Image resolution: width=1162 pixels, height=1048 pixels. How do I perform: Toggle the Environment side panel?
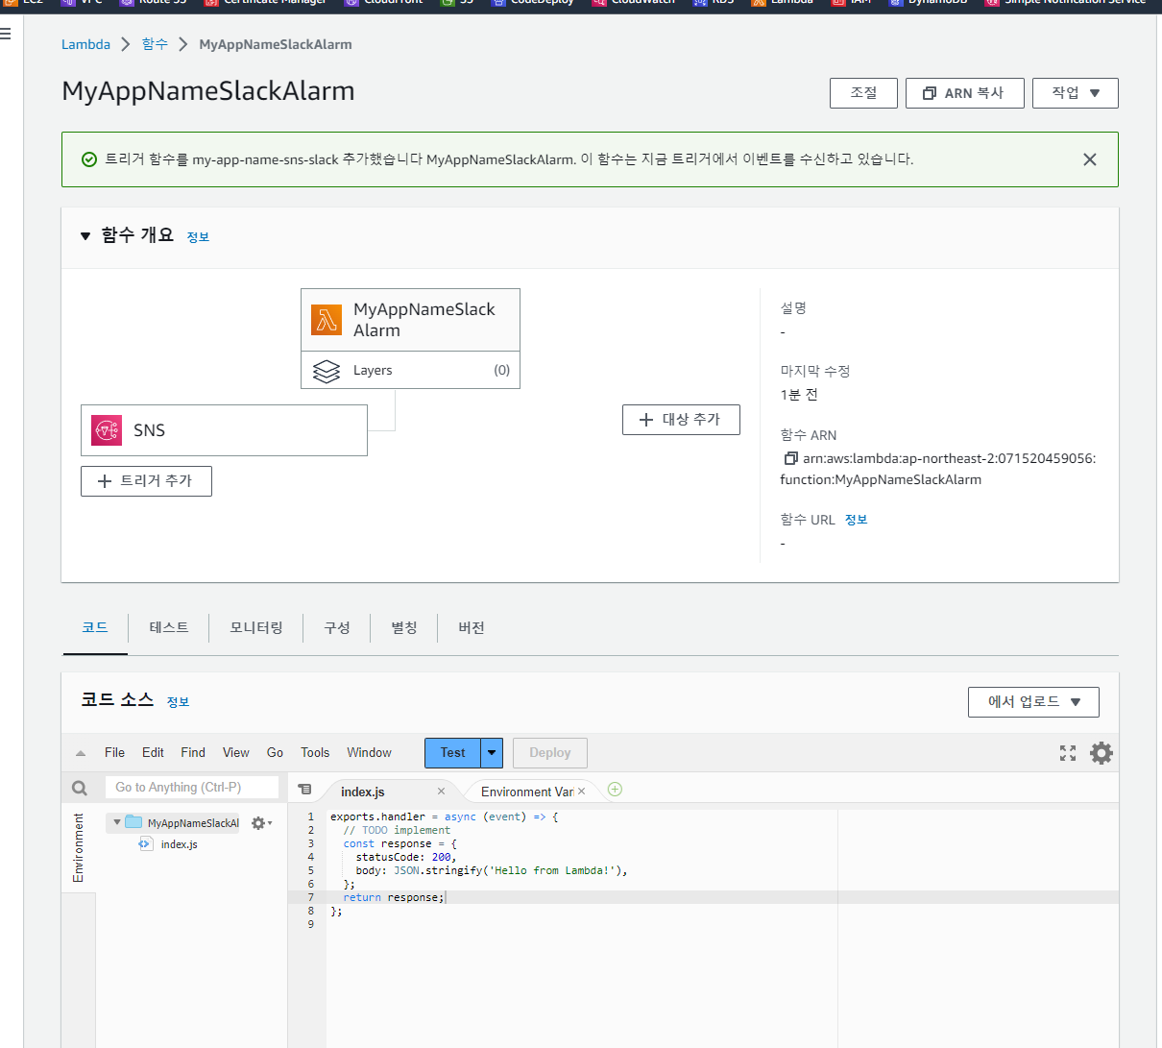click(79, 847)
